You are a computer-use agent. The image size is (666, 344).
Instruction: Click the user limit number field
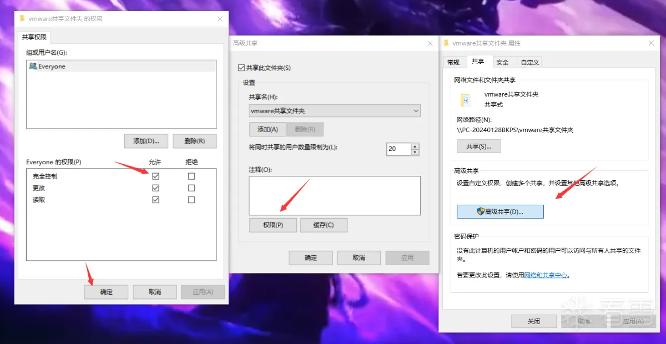click(x=398, y=149)
